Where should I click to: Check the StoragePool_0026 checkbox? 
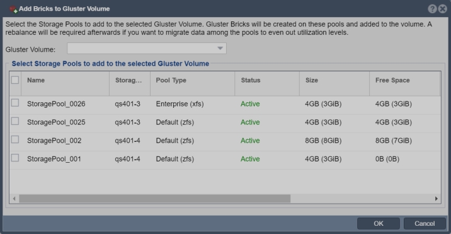(x=15, y=103)
